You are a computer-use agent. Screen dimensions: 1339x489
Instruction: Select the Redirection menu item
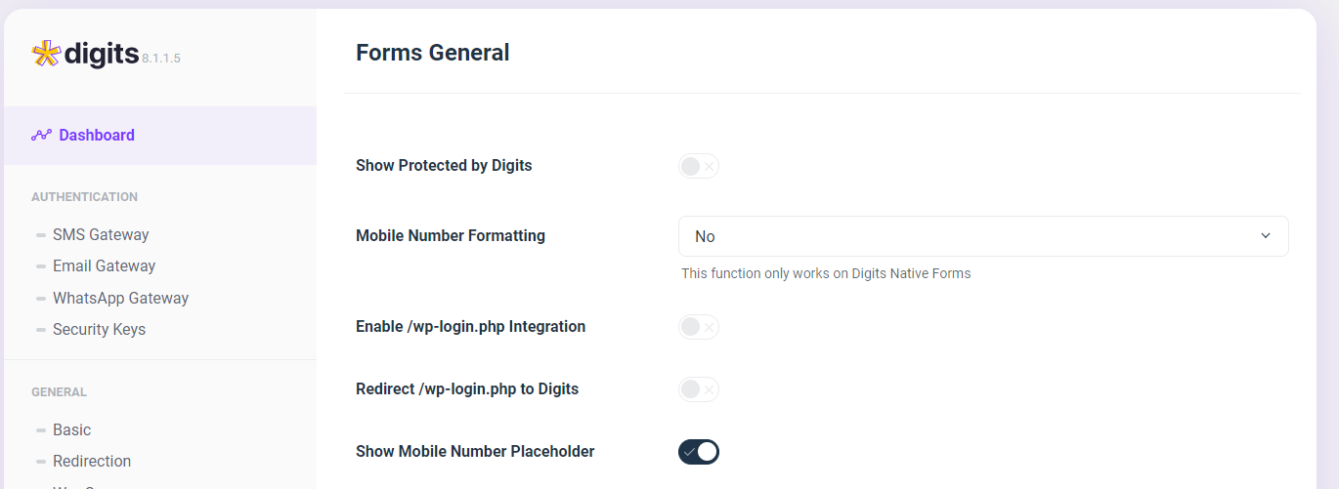(92, 462)
